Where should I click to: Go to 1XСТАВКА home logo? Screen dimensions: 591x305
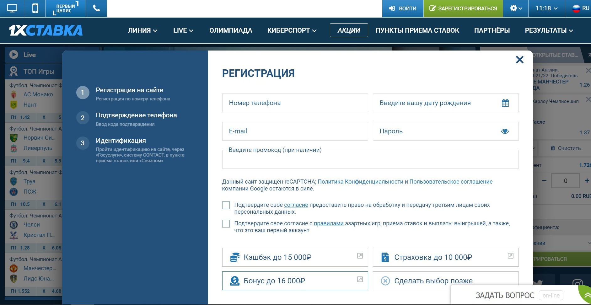pos(46,30)
